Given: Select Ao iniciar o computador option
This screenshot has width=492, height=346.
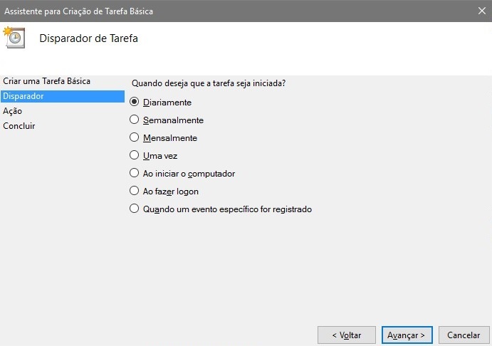Looking at the screenshot, I should [135, 173].
